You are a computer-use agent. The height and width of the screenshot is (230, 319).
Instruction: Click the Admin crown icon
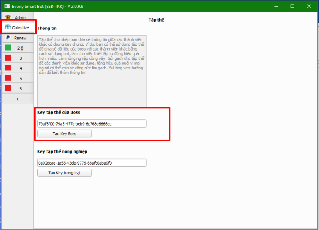pyautogui.click(x=8, y=17)
